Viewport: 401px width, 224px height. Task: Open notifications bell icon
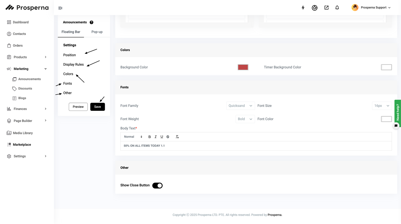click(x=337, y=8)
